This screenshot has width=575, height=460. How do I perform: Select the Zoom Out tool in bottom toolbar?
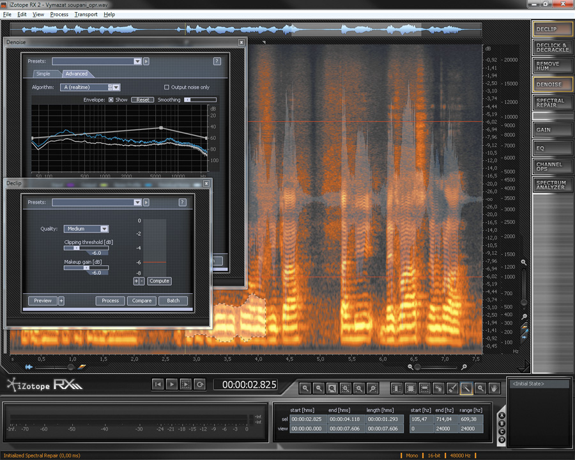tap(319, 388)
